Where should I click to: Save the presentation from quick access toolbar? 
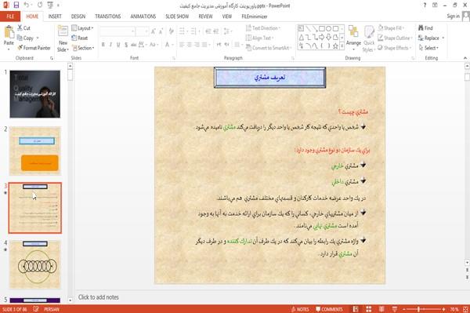tap(16, 5)
